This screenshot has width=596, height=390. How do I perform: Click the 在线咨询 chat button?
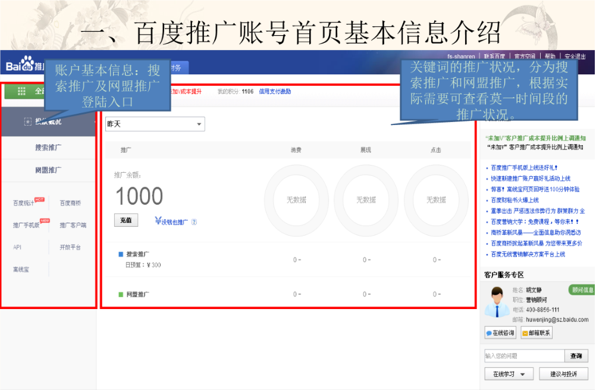coord(500,333)
